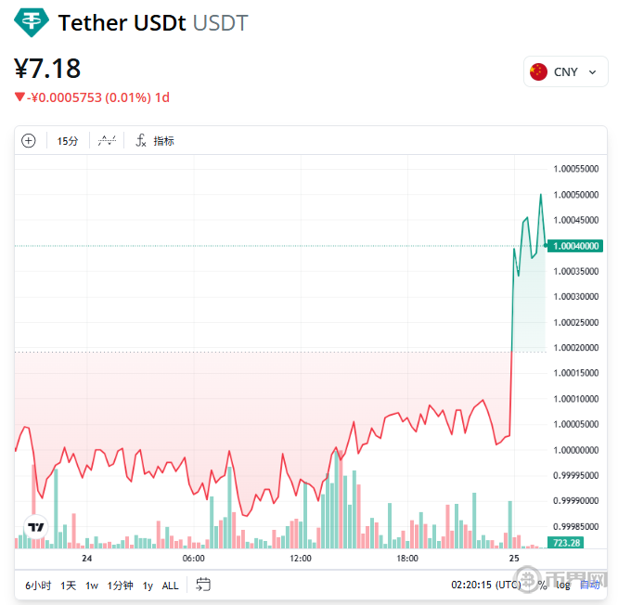Select the 6小时 time range
The width and height of the screenshot is (618, 605).
pos(38,586)
